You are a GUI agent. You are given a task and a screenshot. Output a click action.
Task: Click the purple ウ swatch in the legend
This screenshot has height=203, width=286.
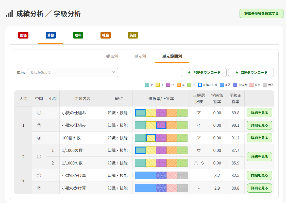(168, 85)
